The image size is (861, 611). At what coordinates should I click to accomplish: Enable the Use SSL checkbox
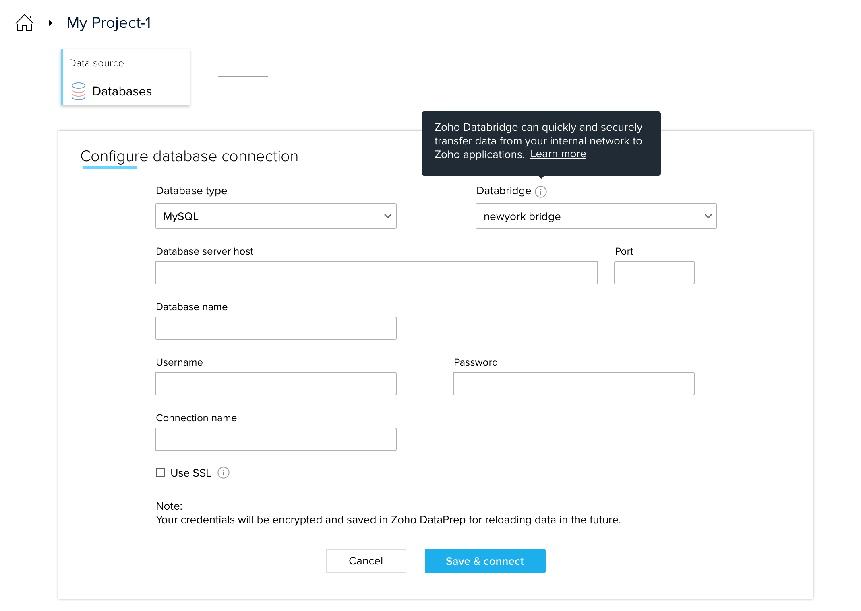(160, 472)
